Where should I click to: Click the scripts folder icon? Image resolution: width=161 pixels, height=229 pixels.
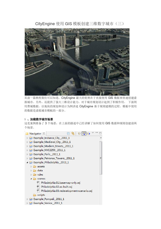click(x=35, y=195)
